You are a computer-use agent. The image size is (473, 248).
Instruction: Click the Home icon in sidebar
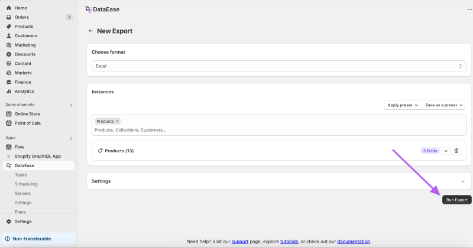click(9, 8)
